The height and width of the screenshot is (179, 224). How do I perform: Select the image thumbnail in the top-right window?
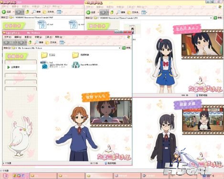(132, 29)
